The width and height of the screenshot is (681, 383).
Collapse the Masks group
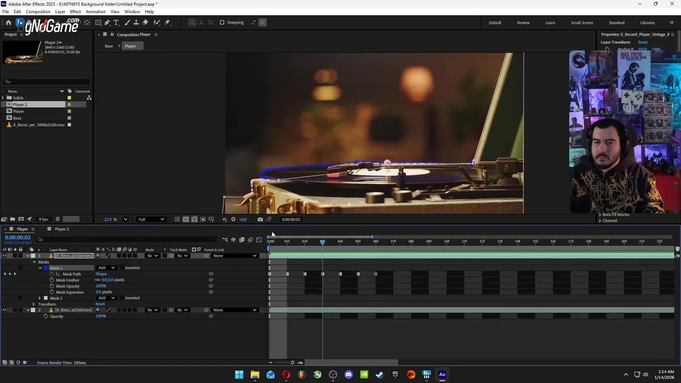pyautogui.click(x=34, y=262)
